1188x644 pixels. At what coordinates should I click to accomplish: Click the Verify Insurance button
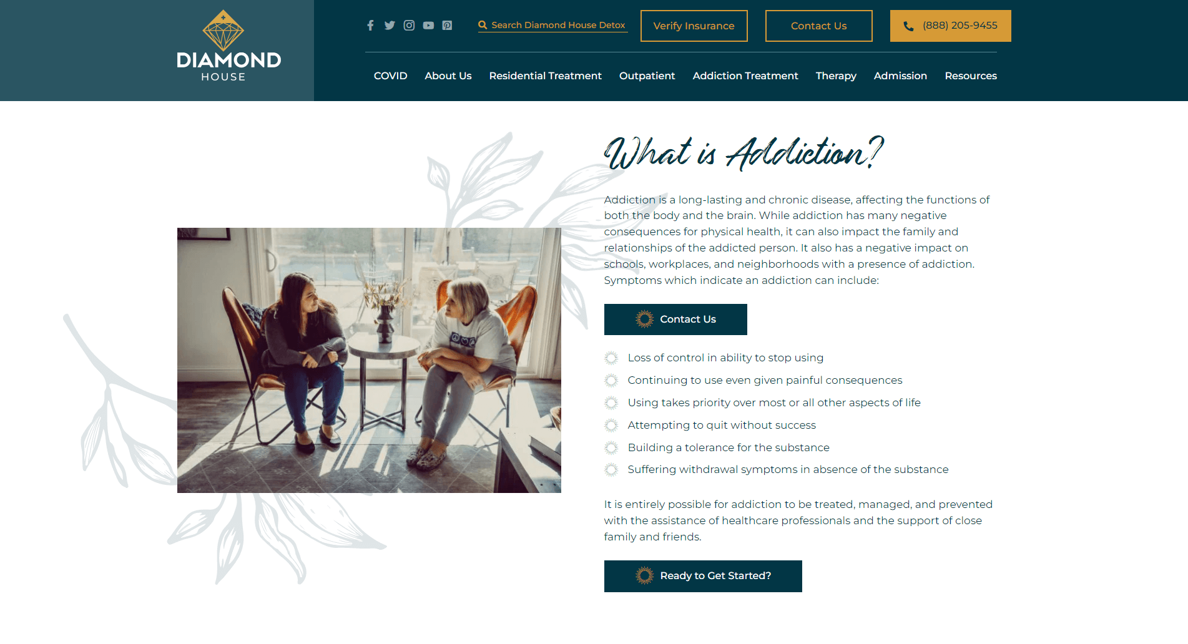click(694, 26)
